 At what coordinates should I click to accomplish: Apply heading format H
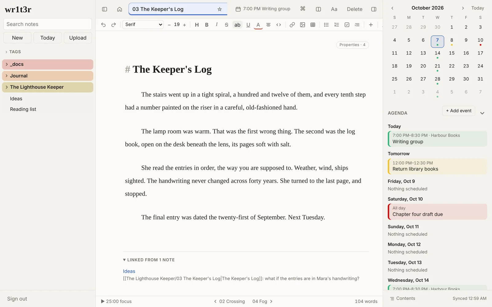197,25
